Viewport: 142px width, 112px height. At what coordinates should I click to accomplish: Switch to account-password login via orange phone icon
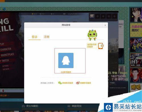(x=101, y=46)
